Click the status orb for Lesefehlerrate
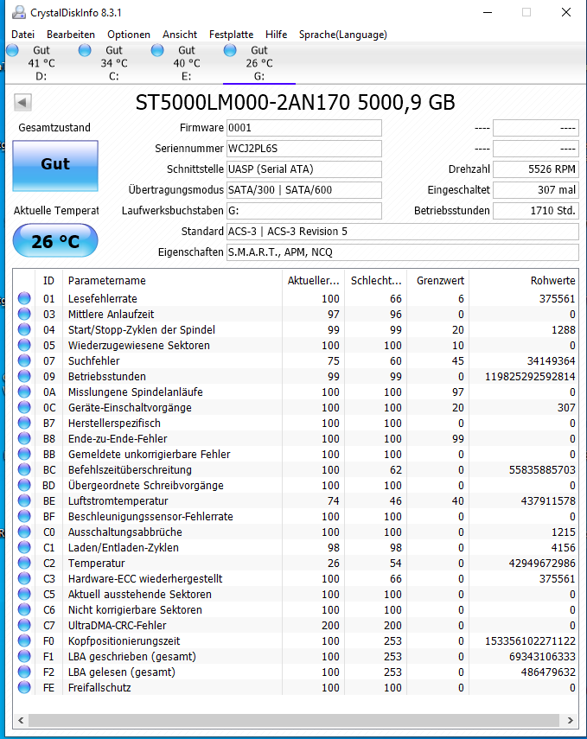587x739 pixels. [24, 298]
